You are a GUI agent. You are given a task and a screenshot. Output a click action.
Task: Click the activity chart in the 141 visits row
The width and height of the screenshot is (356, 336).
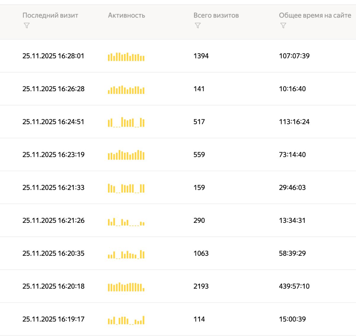[x=126, y=89]
